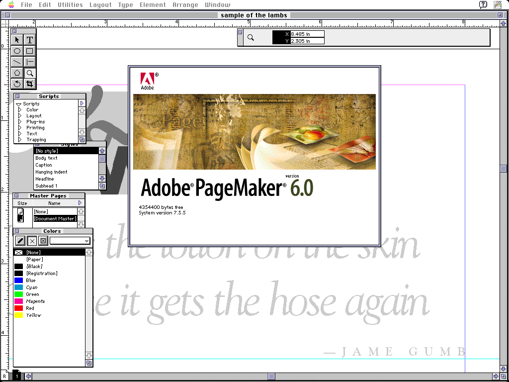The height and width of the screenshot is (382, 509).
Task: Expand the Plug-ins scripts folder
Action: [x=20, y=122]
